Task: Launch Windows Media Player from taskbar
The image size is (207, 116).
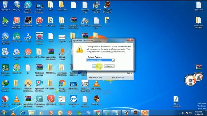Action: click(41, 113)
